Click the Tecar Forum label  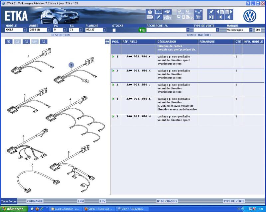(9, 201)
